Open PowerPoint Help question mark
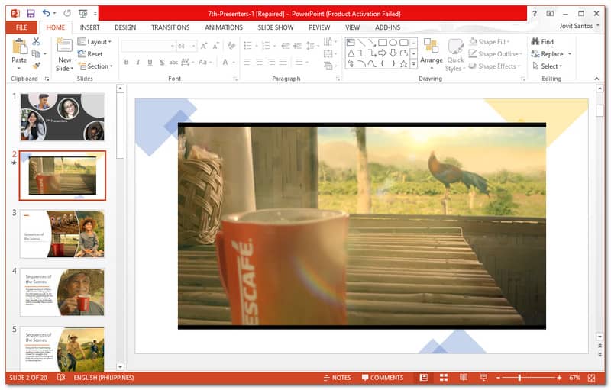Image resolution: width=611 pixels, height=390 pixels. [534, 14]
